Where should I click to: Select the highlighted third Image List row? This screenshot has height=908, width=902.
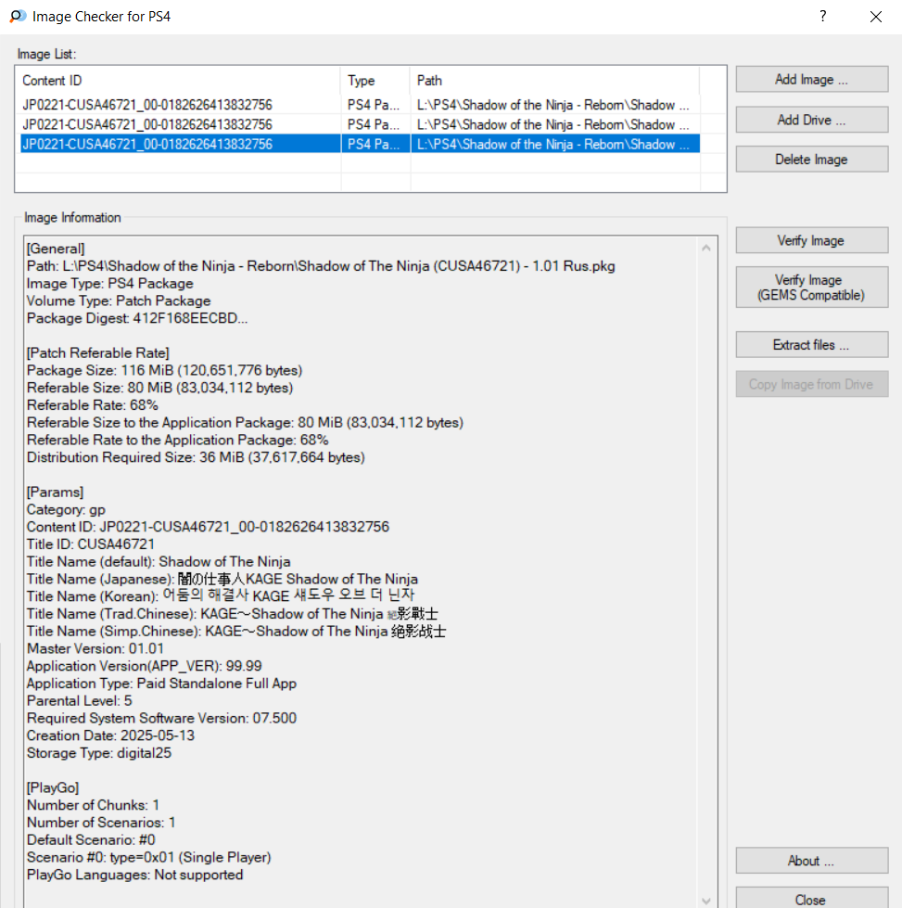360,144
